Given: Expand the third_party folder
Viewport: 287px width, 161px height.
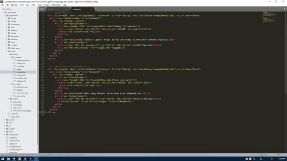Looking at the screenshot, I should (x=7, y=48).
